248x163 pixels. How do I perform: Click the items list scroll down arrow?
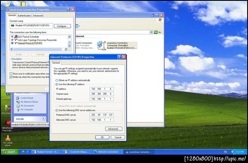pyautogui.click(x=69, y=46)
